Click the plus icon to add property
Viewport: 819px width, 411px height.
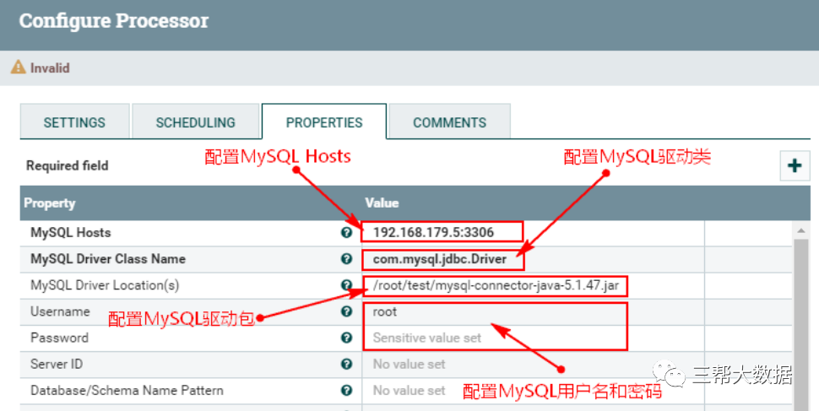[x=794, y=165]
